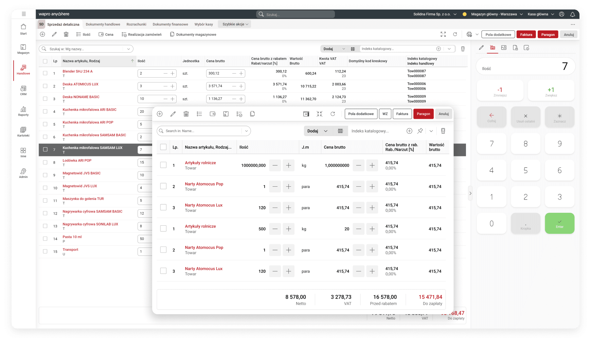This screenshot has height=338, width=591.
Task: Open the CRM module in sidebar
Action: (23, 90)
